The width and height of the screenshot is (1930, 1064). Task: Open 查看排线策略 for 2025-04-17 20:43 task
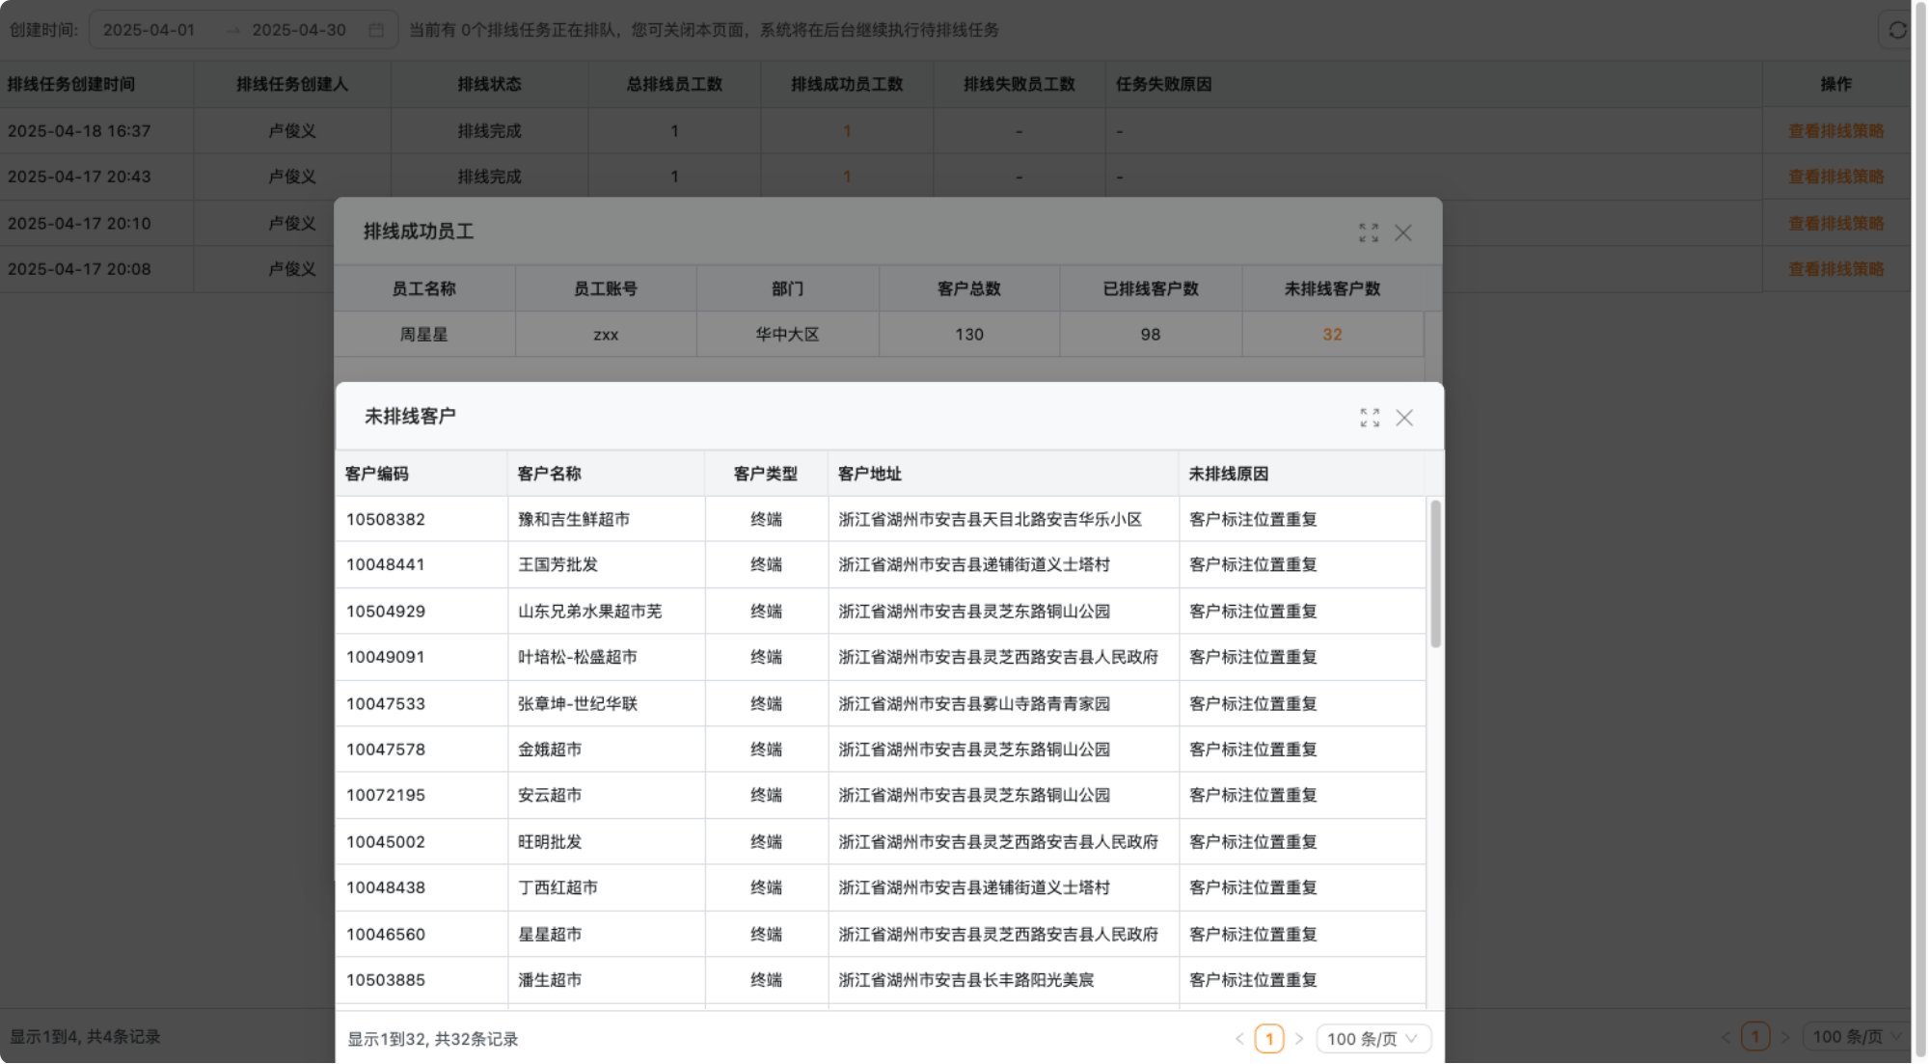pos(1835,177)
